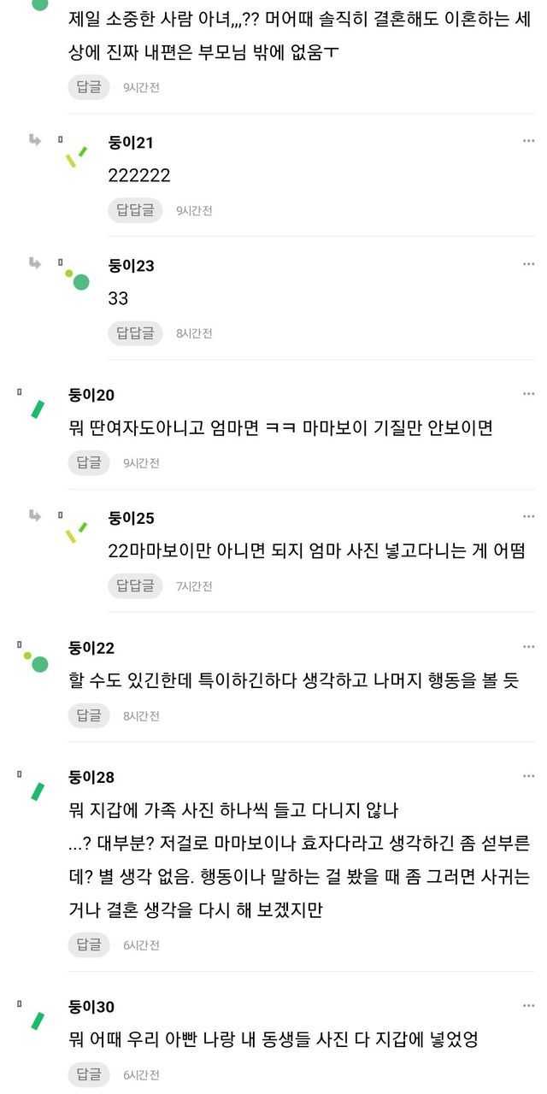Open more options for 둥이30 comment
Screen dimensions: 547x1094
pyautogui.click(x=528, y=1006)
